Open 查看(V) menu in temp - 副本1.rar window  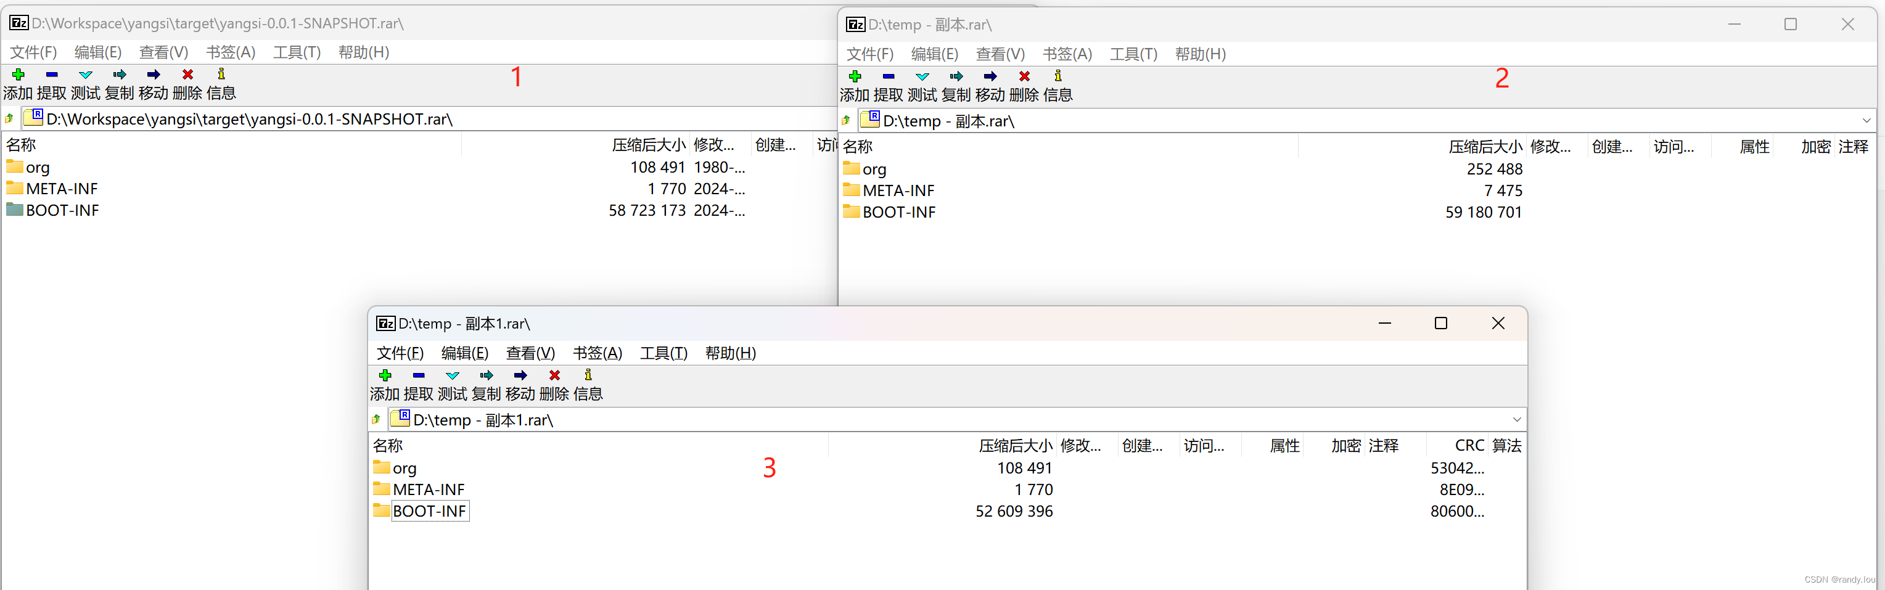[530, 353]
